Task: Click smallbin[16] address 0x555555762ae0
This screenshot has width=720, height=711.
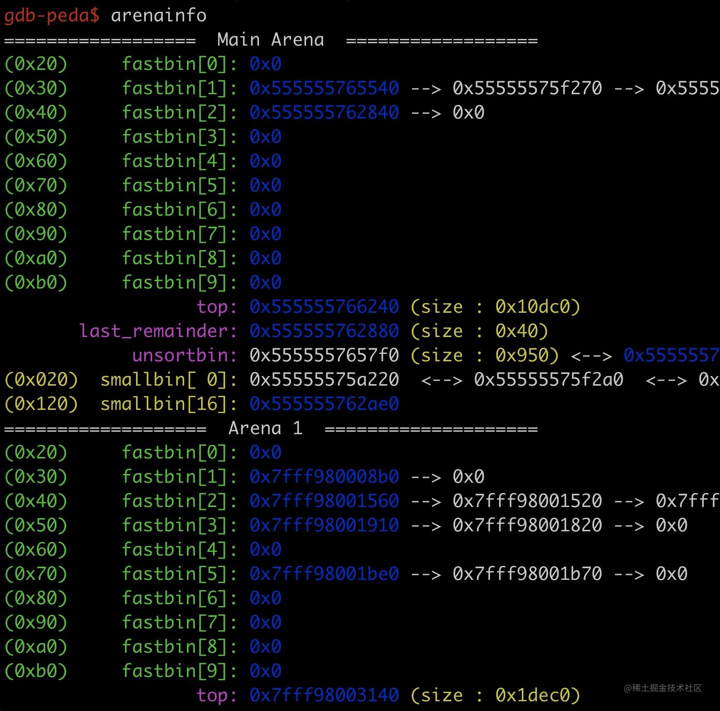Action: click(324, 404)
